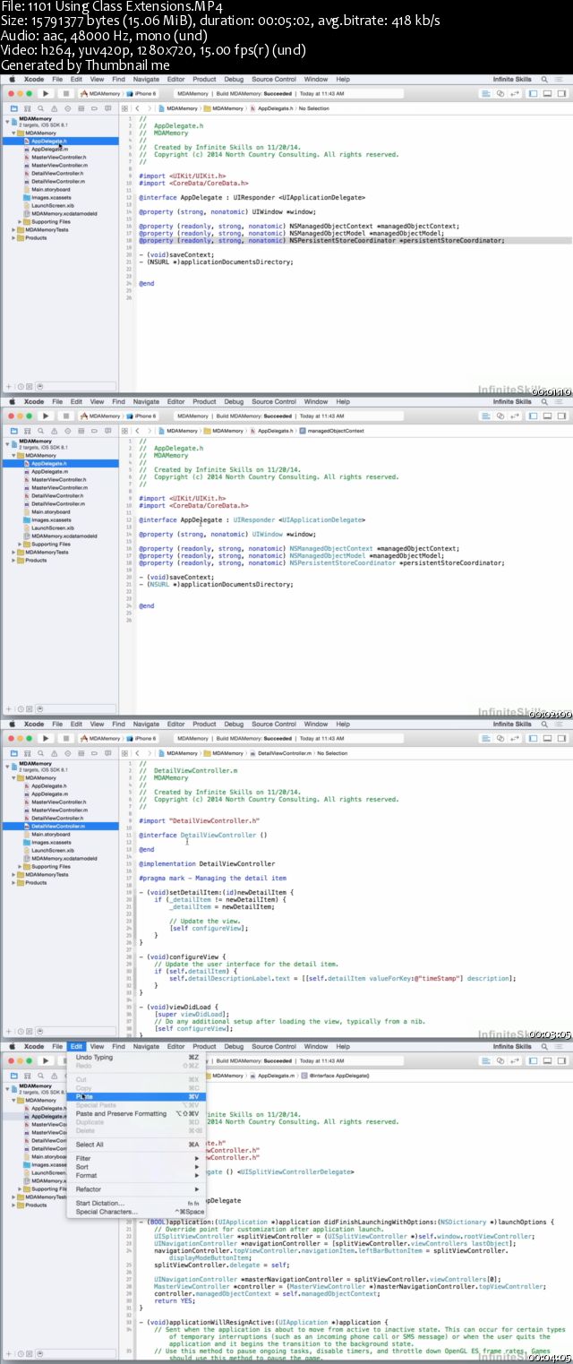Click the add (+) button below first frame navigator
This screenshot has height=1364, width=573.
click(x=8, y=386)
